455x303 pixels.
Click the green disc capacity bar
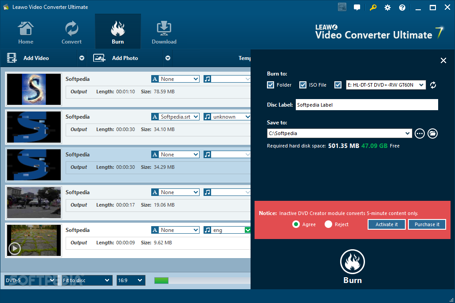(x=161, y=280)
